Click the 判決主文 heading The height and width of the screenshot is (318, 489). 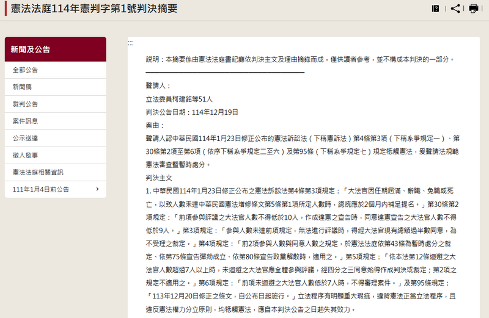[158, 178]
